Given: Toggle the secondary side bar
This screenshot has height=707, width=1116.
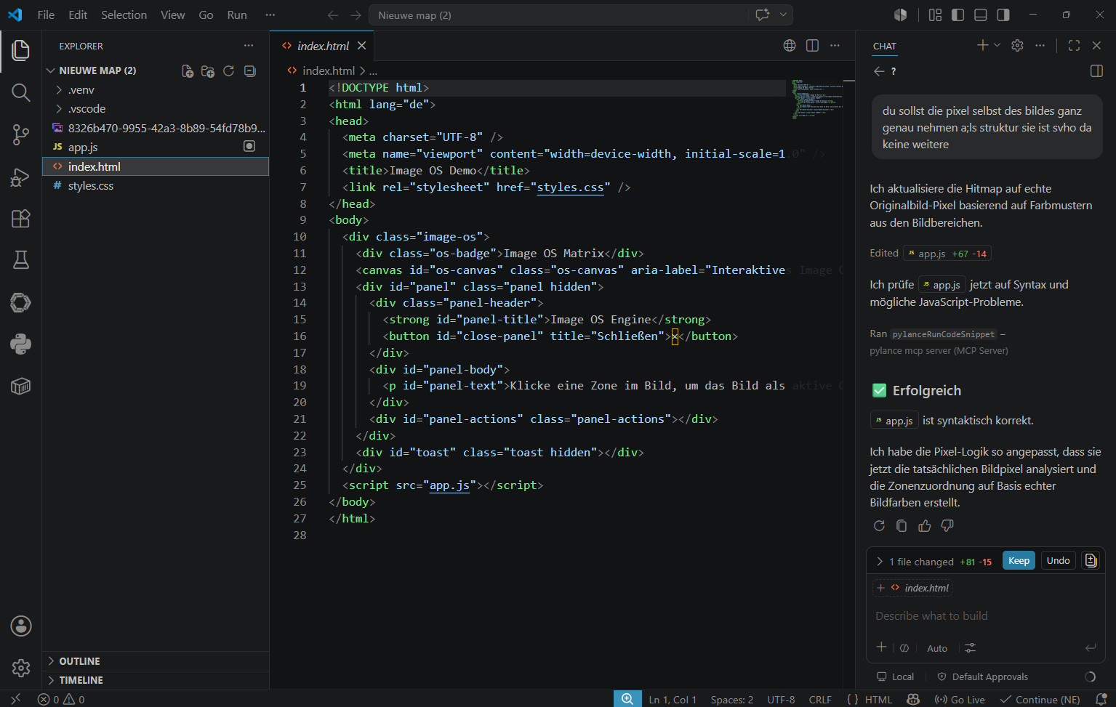Looking at the screenshot, I should pyautogui.click(x=1003, y=15).
